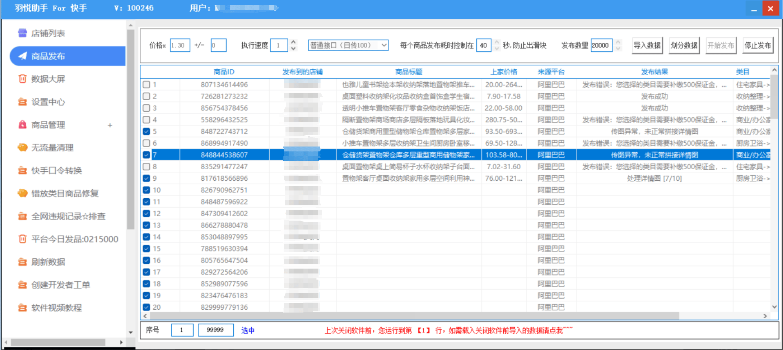
Task: Click the 发布结果 column header
Action: [655, 72]
